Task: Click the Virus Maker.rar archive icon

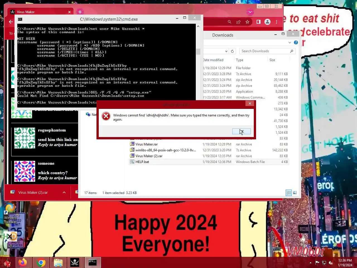Action: tap(132, 144)
